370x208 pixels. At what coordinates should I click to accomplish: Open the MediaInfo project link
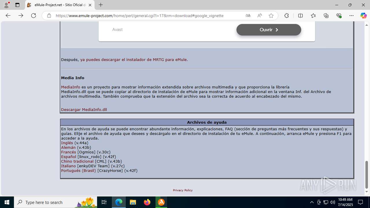tap(71, 87)
